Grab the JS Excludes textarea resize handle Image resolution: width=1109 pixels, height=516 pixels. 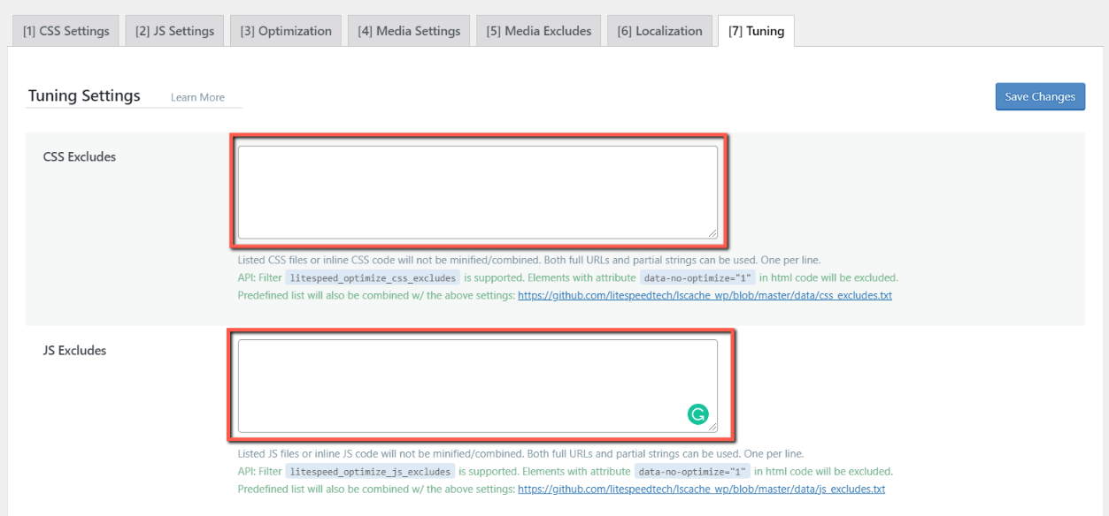(712, 427)
